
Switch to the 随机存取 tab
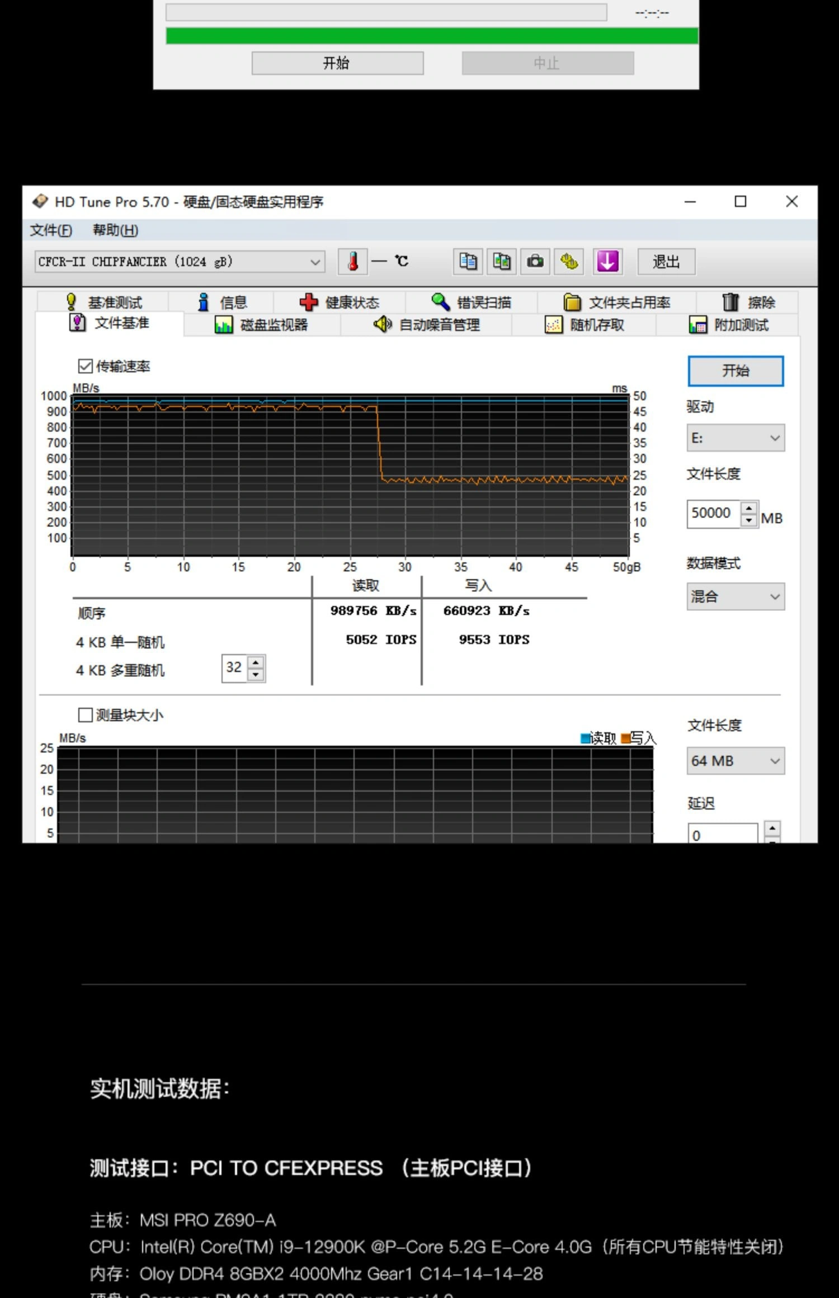(584, 325)
